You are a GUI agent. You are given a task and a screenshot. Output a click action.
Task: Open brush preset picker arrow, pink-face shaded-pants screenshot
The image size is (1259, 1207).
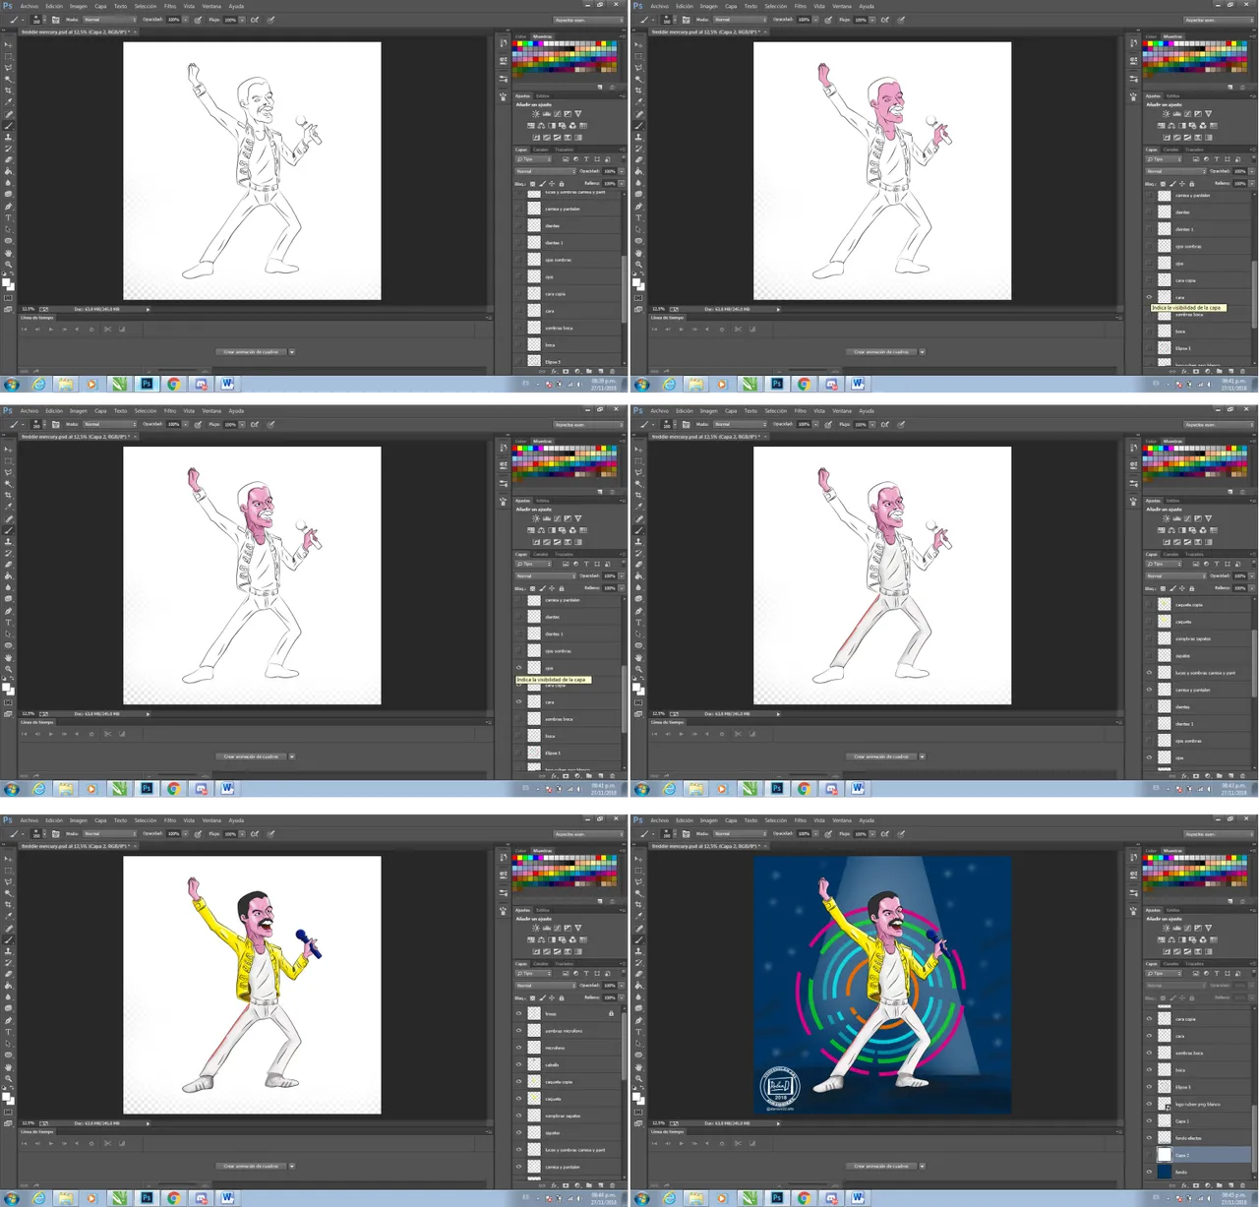click(675, 425)
